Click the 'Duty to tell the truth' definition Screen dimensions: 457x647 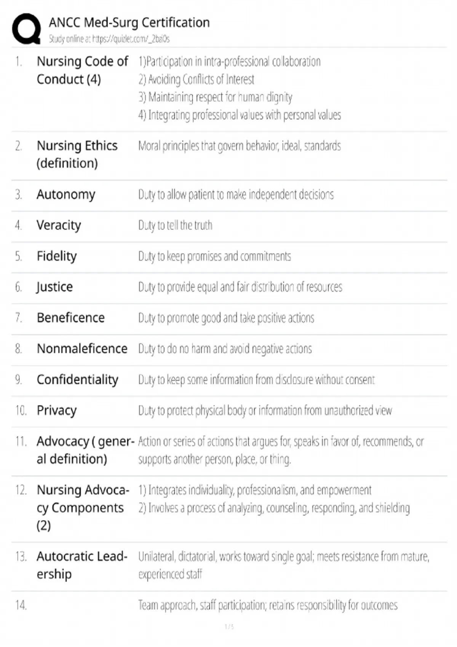click(175, 225)
